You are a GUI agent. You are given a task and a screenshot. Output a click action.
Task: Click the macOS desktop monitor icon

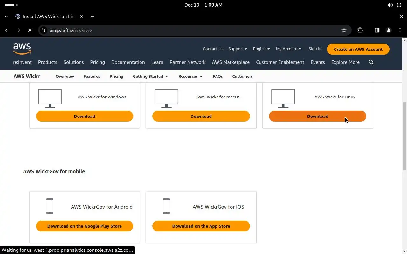[166, 98]
